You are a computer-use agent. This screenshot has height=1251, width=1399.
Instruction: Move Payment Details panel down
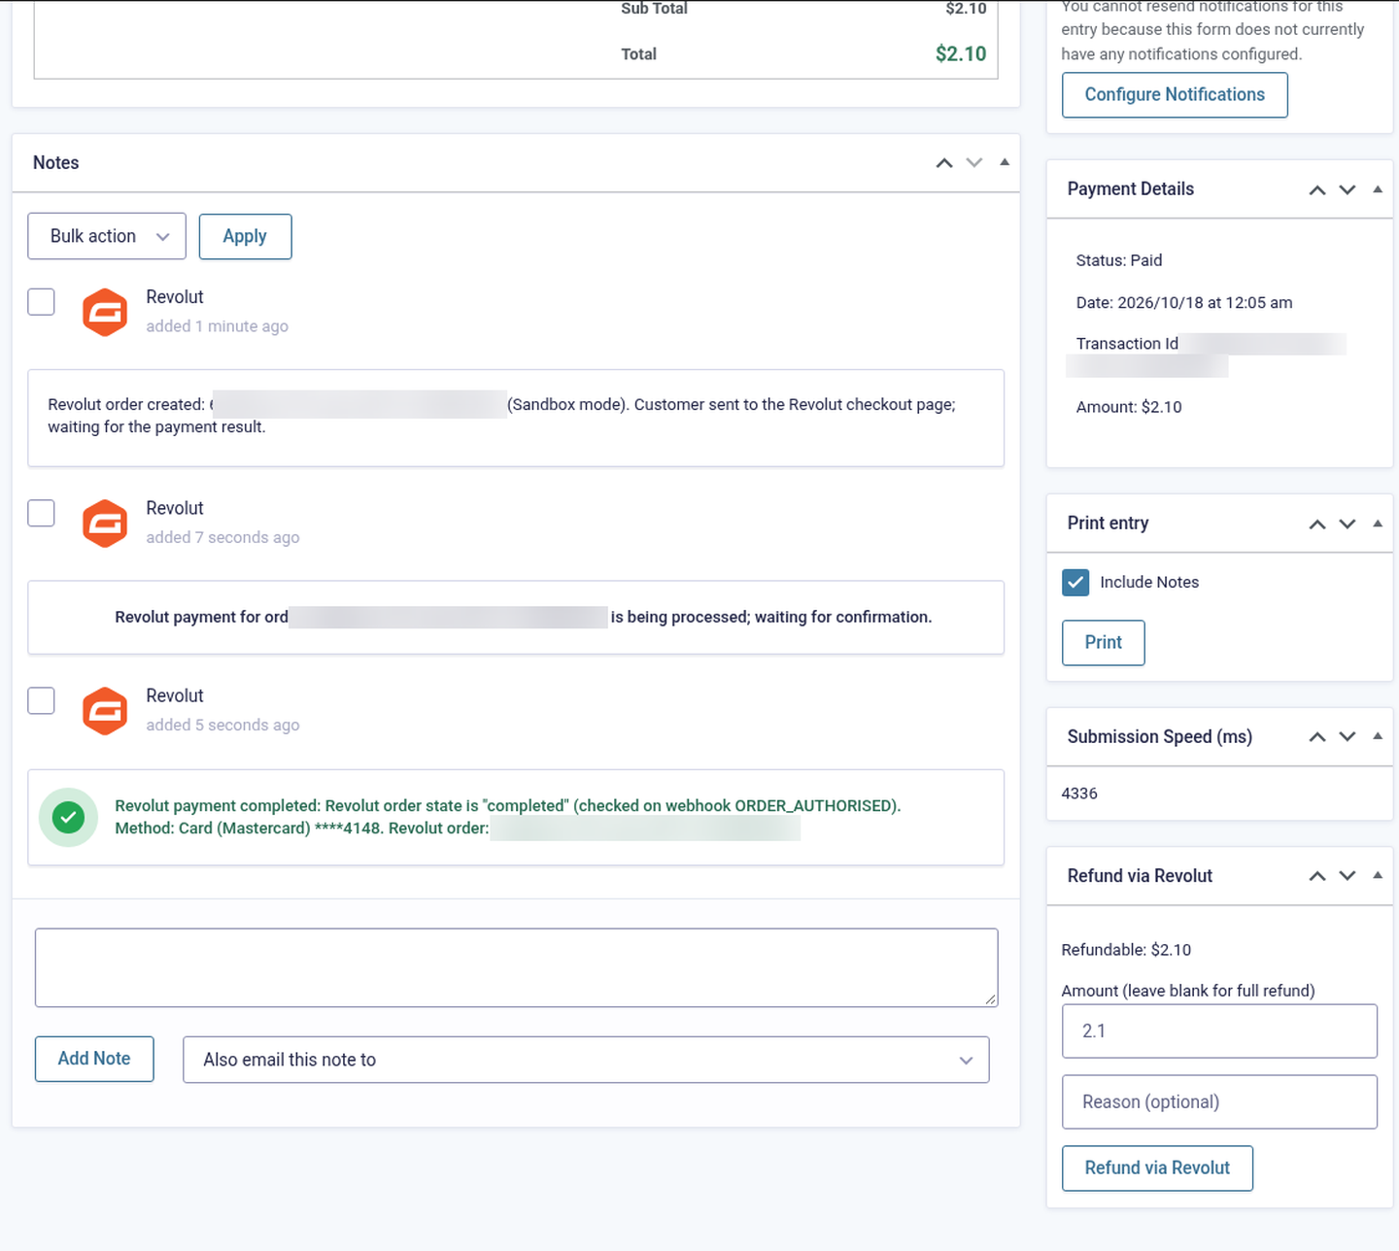pyautogui.click(x=1348, y=189)
